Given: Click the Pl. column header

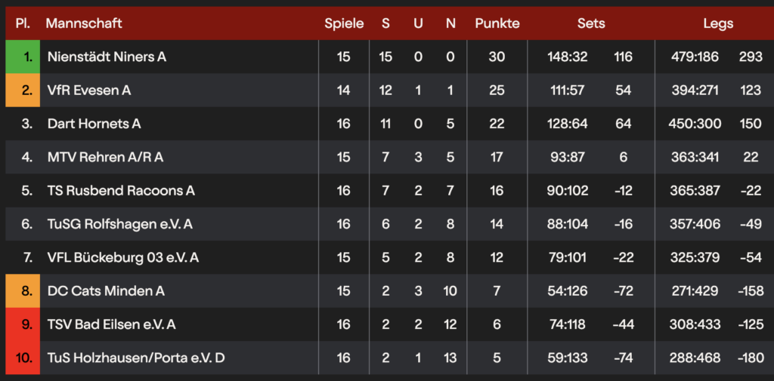Looking at the screenshot, I should tap(23, 23).
